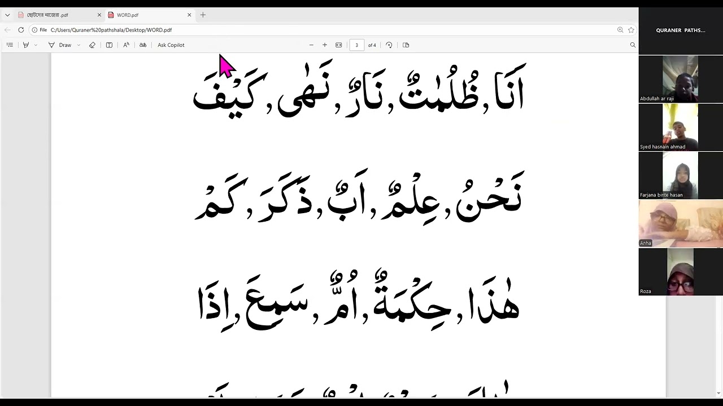Image resolution: width=723 pixels, height=406 pixels.
Task: Select Roza's video tile
Action: point(681,272)
